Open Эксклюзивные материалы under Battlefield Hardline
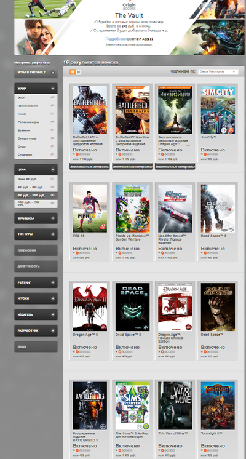The height and width of the screenshot is (459, 246). [132, 167]
